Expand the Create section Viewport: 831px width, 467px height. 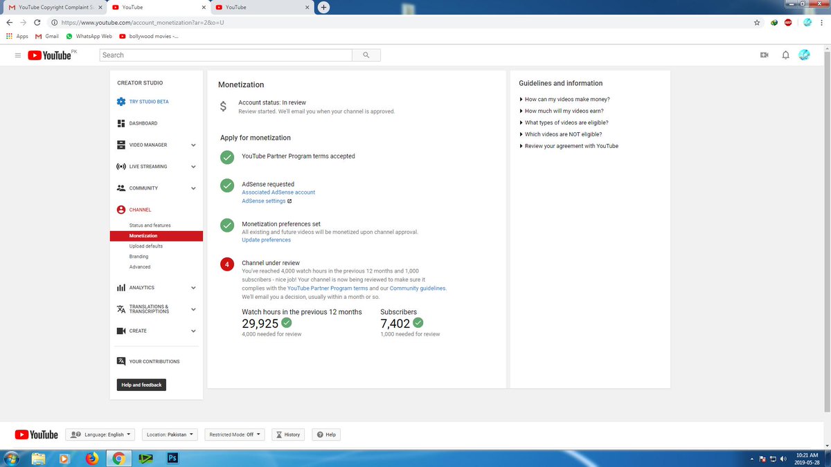coord(193,331)
